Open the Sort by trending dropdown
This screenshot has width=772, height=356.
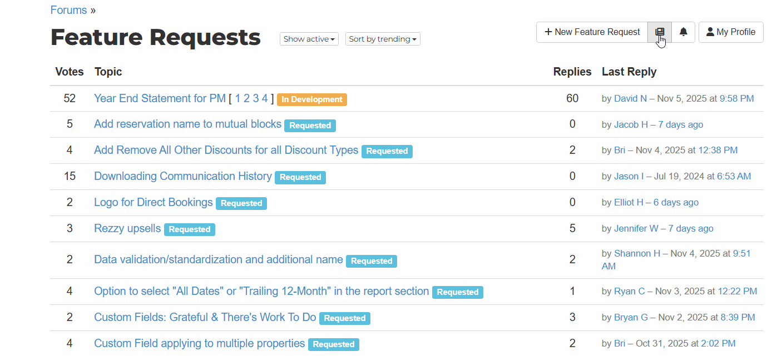(x=383, y=39)
